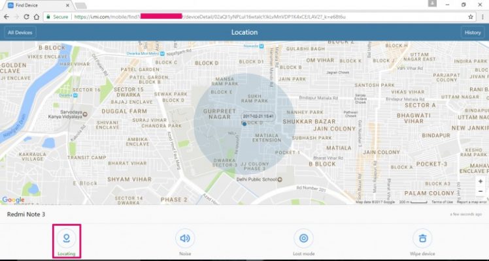This screenshot has width=489, height=261.
Task: Zoom in on the map
Action: pos(481,181)
